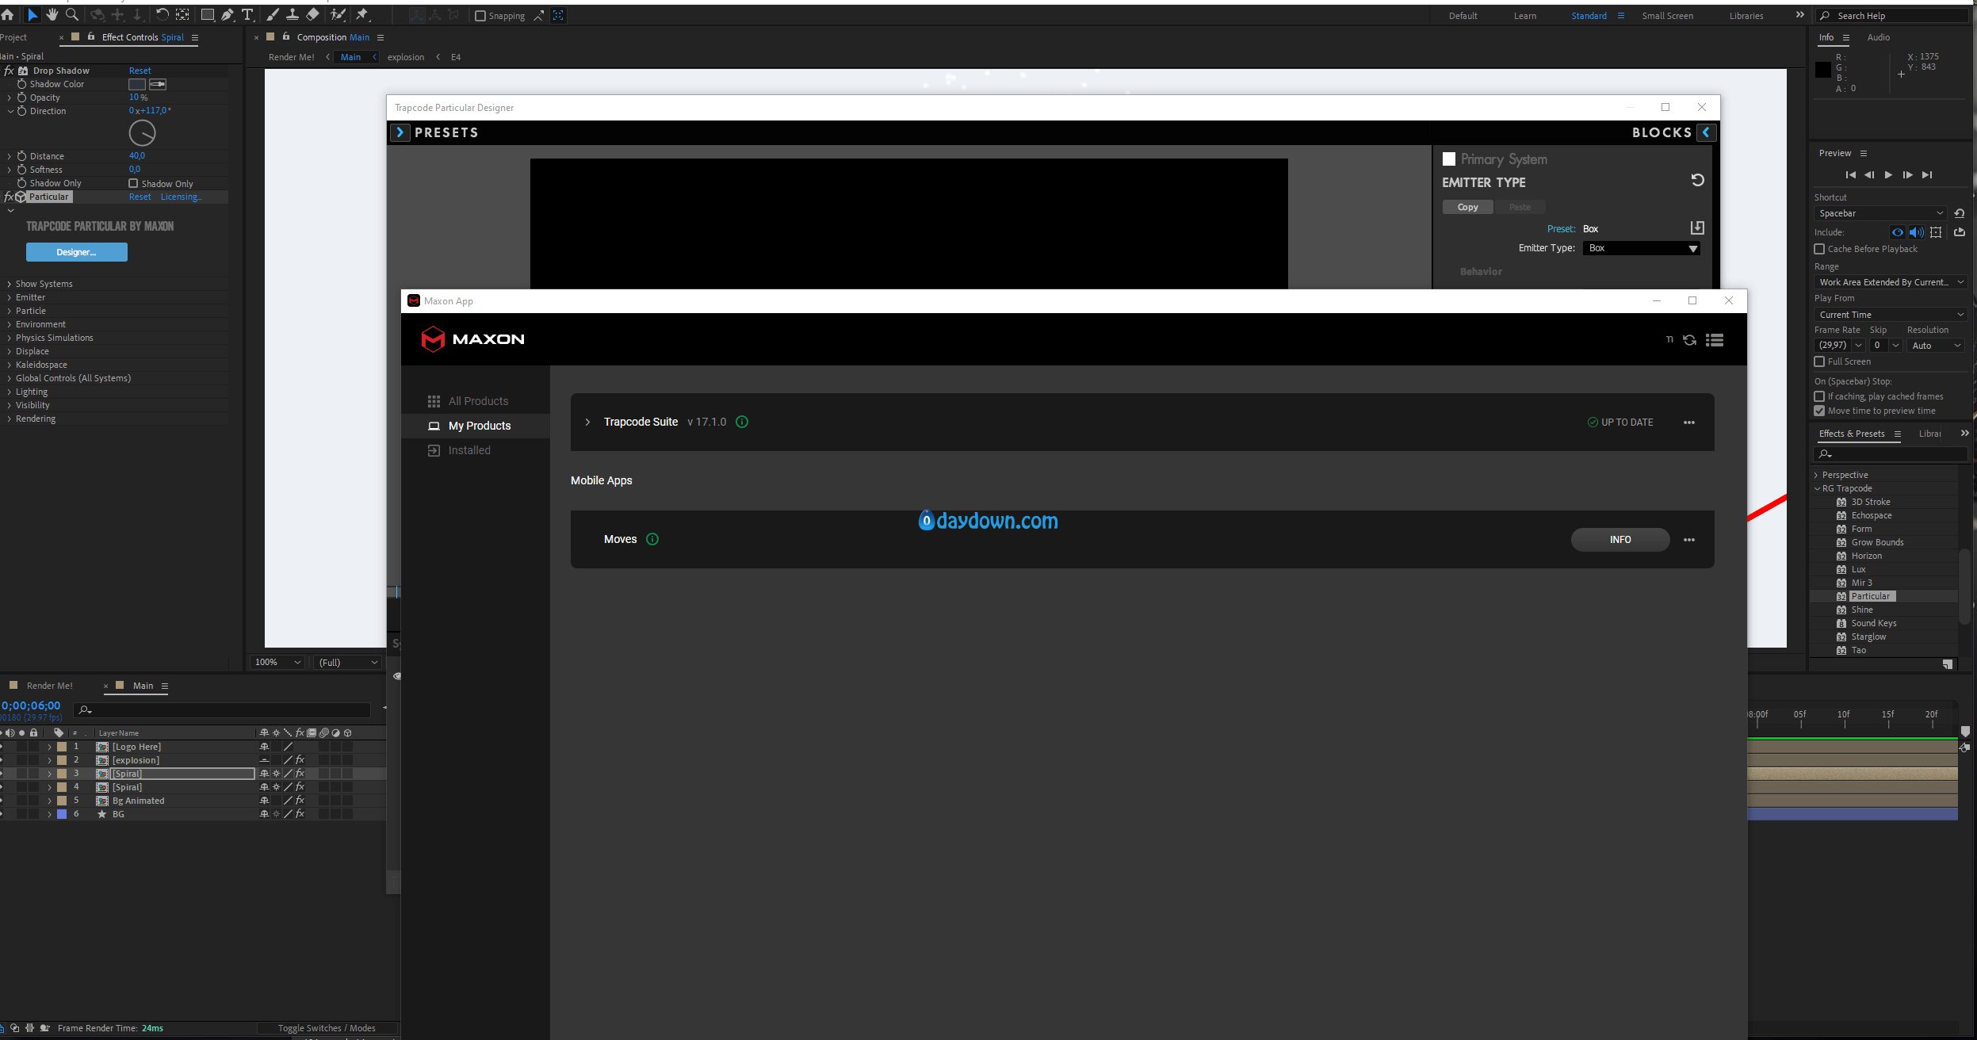
Task: Open the Maxon App list menu icon
Action: tap(1715, 340)
